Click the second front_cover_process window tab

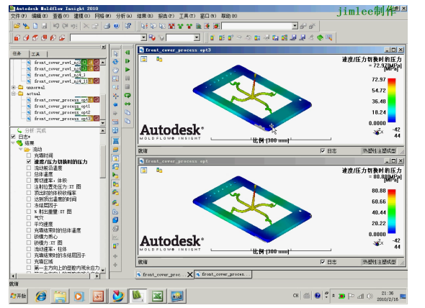click(223, 274)
